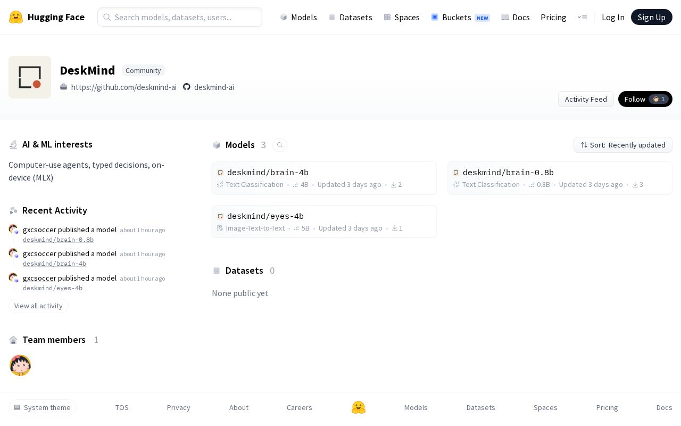Click deskmind/eyes-4b in Recent Activity
This screenshot has width=681, height=426.
click(53, 288)
